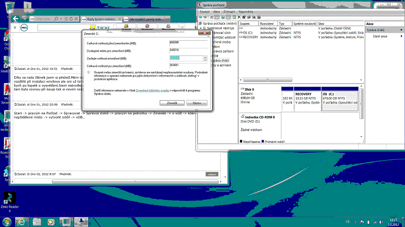Select the OS (C:) partition block in Disk 0

click(340, 99)
